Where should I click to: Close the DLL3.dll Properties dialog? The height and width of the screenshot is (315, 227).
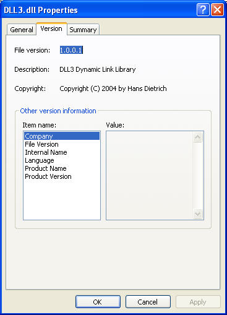click(217, 9)
